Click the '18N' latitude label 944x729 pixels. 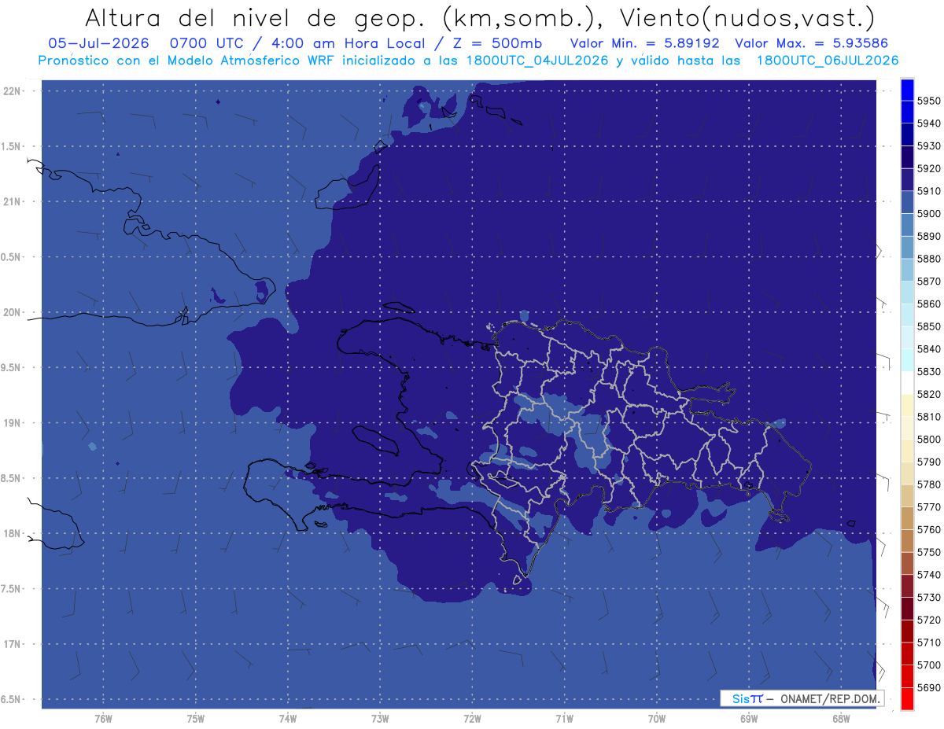pyautogui.click(x=12, y=533)
